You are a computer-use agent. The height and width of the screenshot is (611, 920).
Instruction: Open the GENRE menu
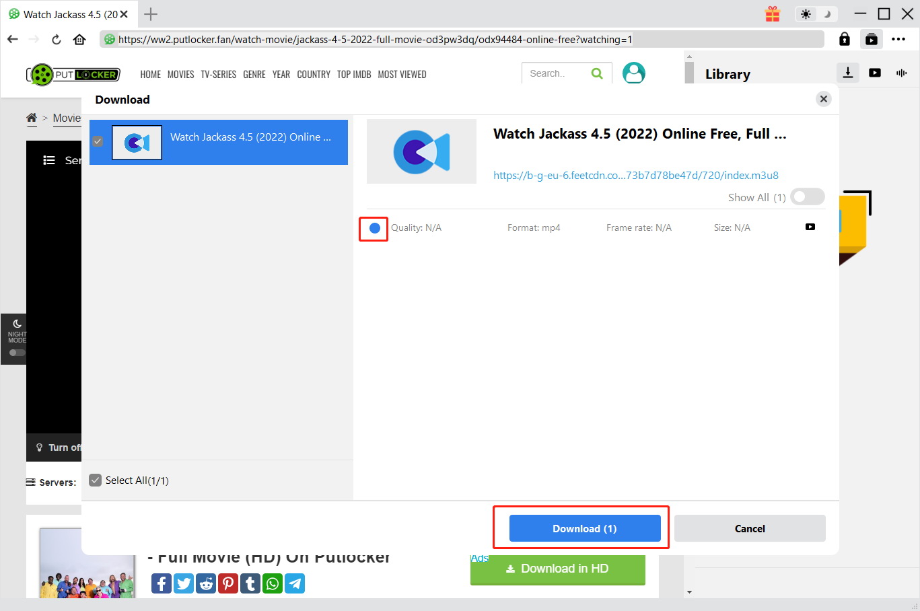pos(254,75)
